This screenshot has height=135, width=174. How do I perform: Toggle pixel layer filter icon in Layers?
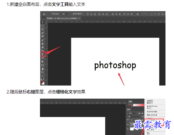click(x=139, y=113)
